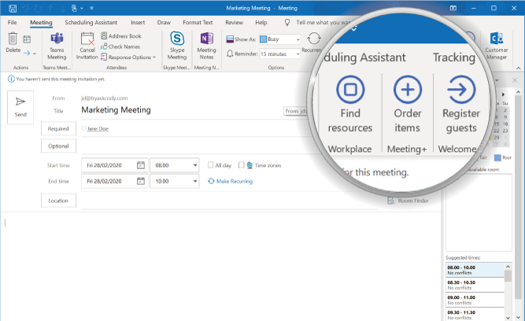This screenshot has height=321, width=525.
Task: Click the Reminder bell icon
Action: click(230, 53)
